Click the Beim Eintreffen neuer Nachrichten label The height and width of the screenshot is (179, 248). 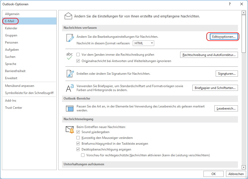pyautogui.click(x=101, y=127)
